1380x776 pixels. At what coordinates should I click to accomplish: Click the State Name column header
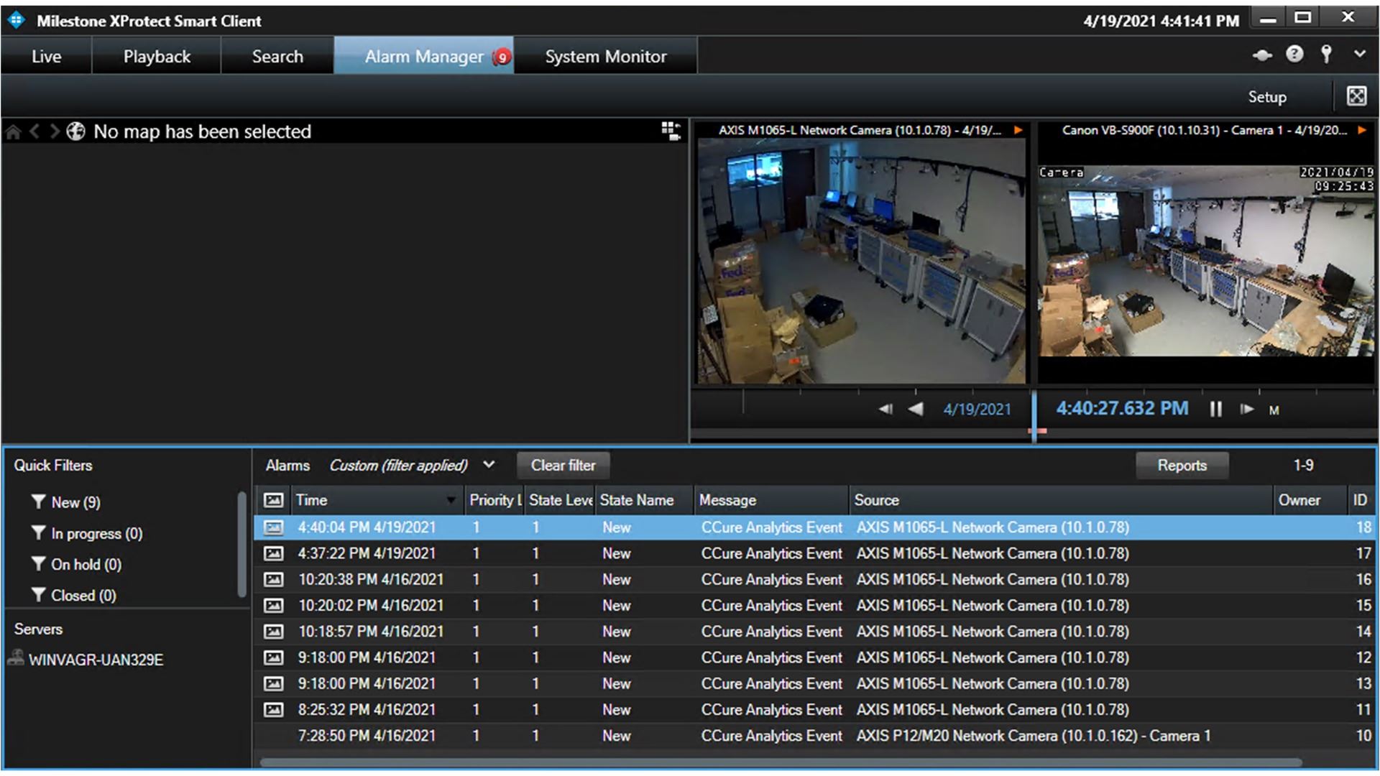pyautogui.click(x=644, y=500)
